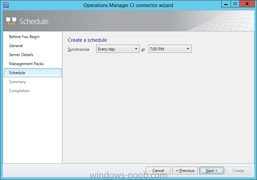The height and width of the screenshot is (180, 257).
Task: Click the wizard app icon in title bar
Action: [x=6, y=5]
